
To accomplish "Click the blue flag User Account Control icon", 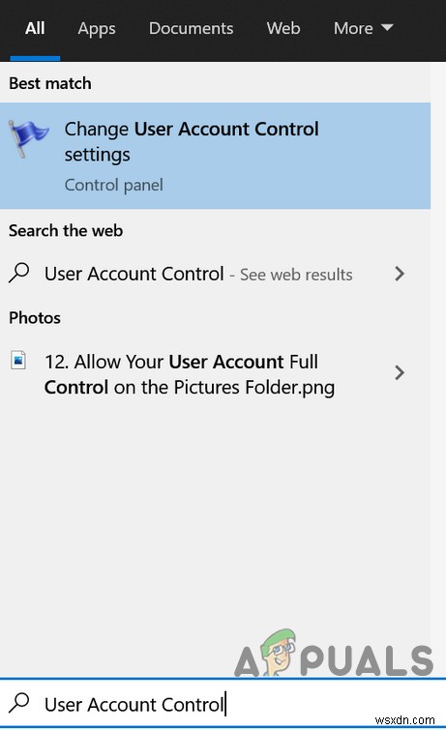I will (x=28, y=138).
